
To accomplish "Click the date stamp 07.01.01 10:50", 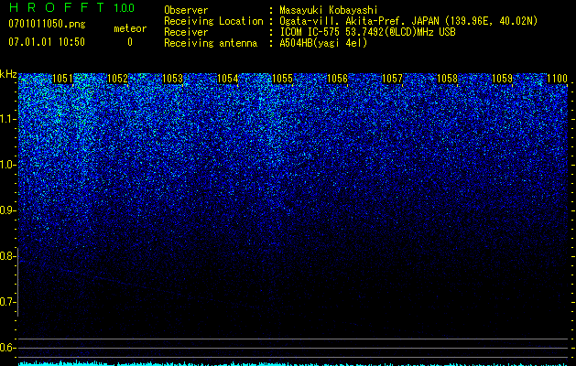I will click(x=47, y=42).
